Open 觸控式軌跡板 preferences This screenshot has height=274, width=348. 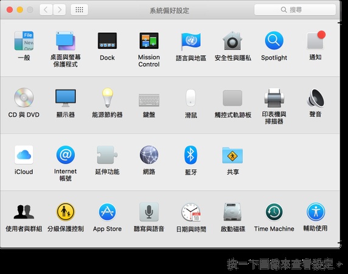point(232,98)
